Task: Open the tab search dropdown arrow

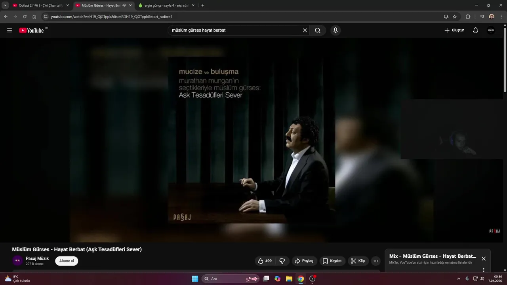Action: point(5,6)
